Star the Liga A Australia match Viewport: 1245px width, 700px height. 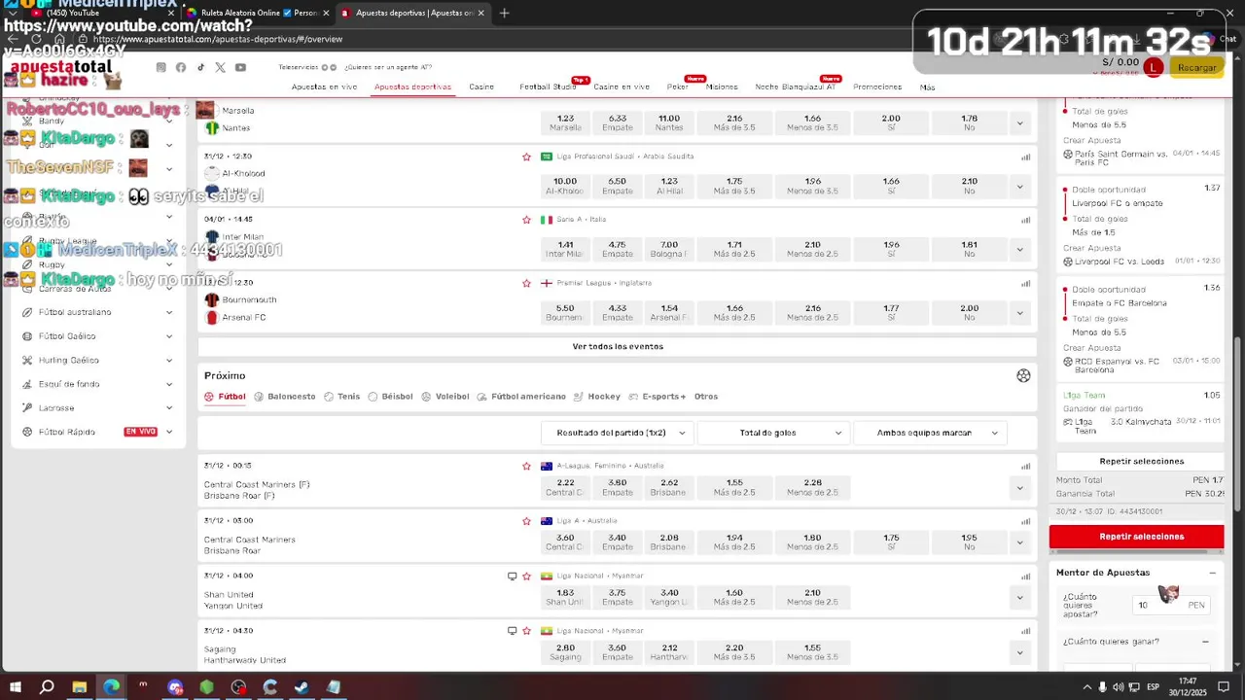[x=526, y=521]
